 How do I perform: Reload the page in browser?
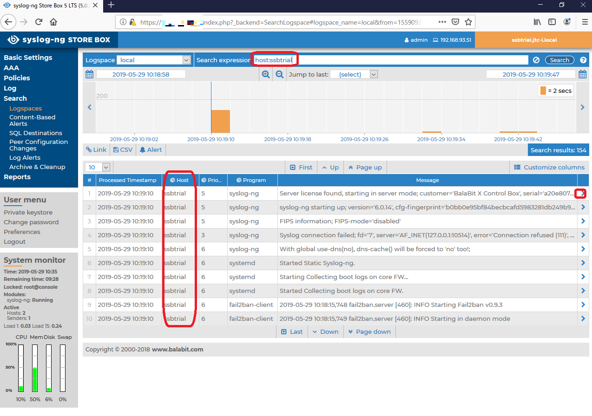click(x=39, y=22)
